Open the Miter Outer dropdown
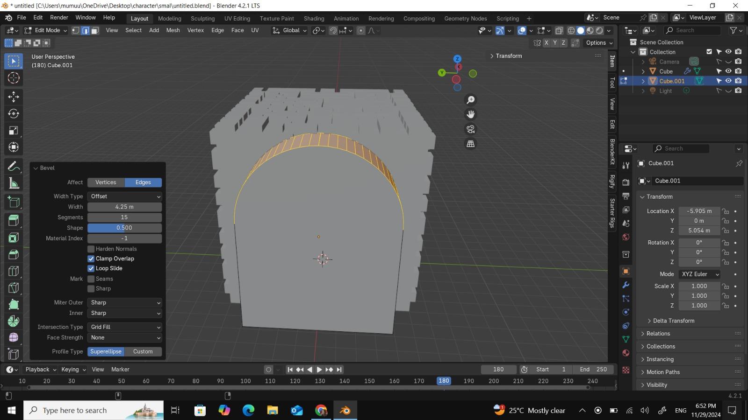 coord(125,302)
